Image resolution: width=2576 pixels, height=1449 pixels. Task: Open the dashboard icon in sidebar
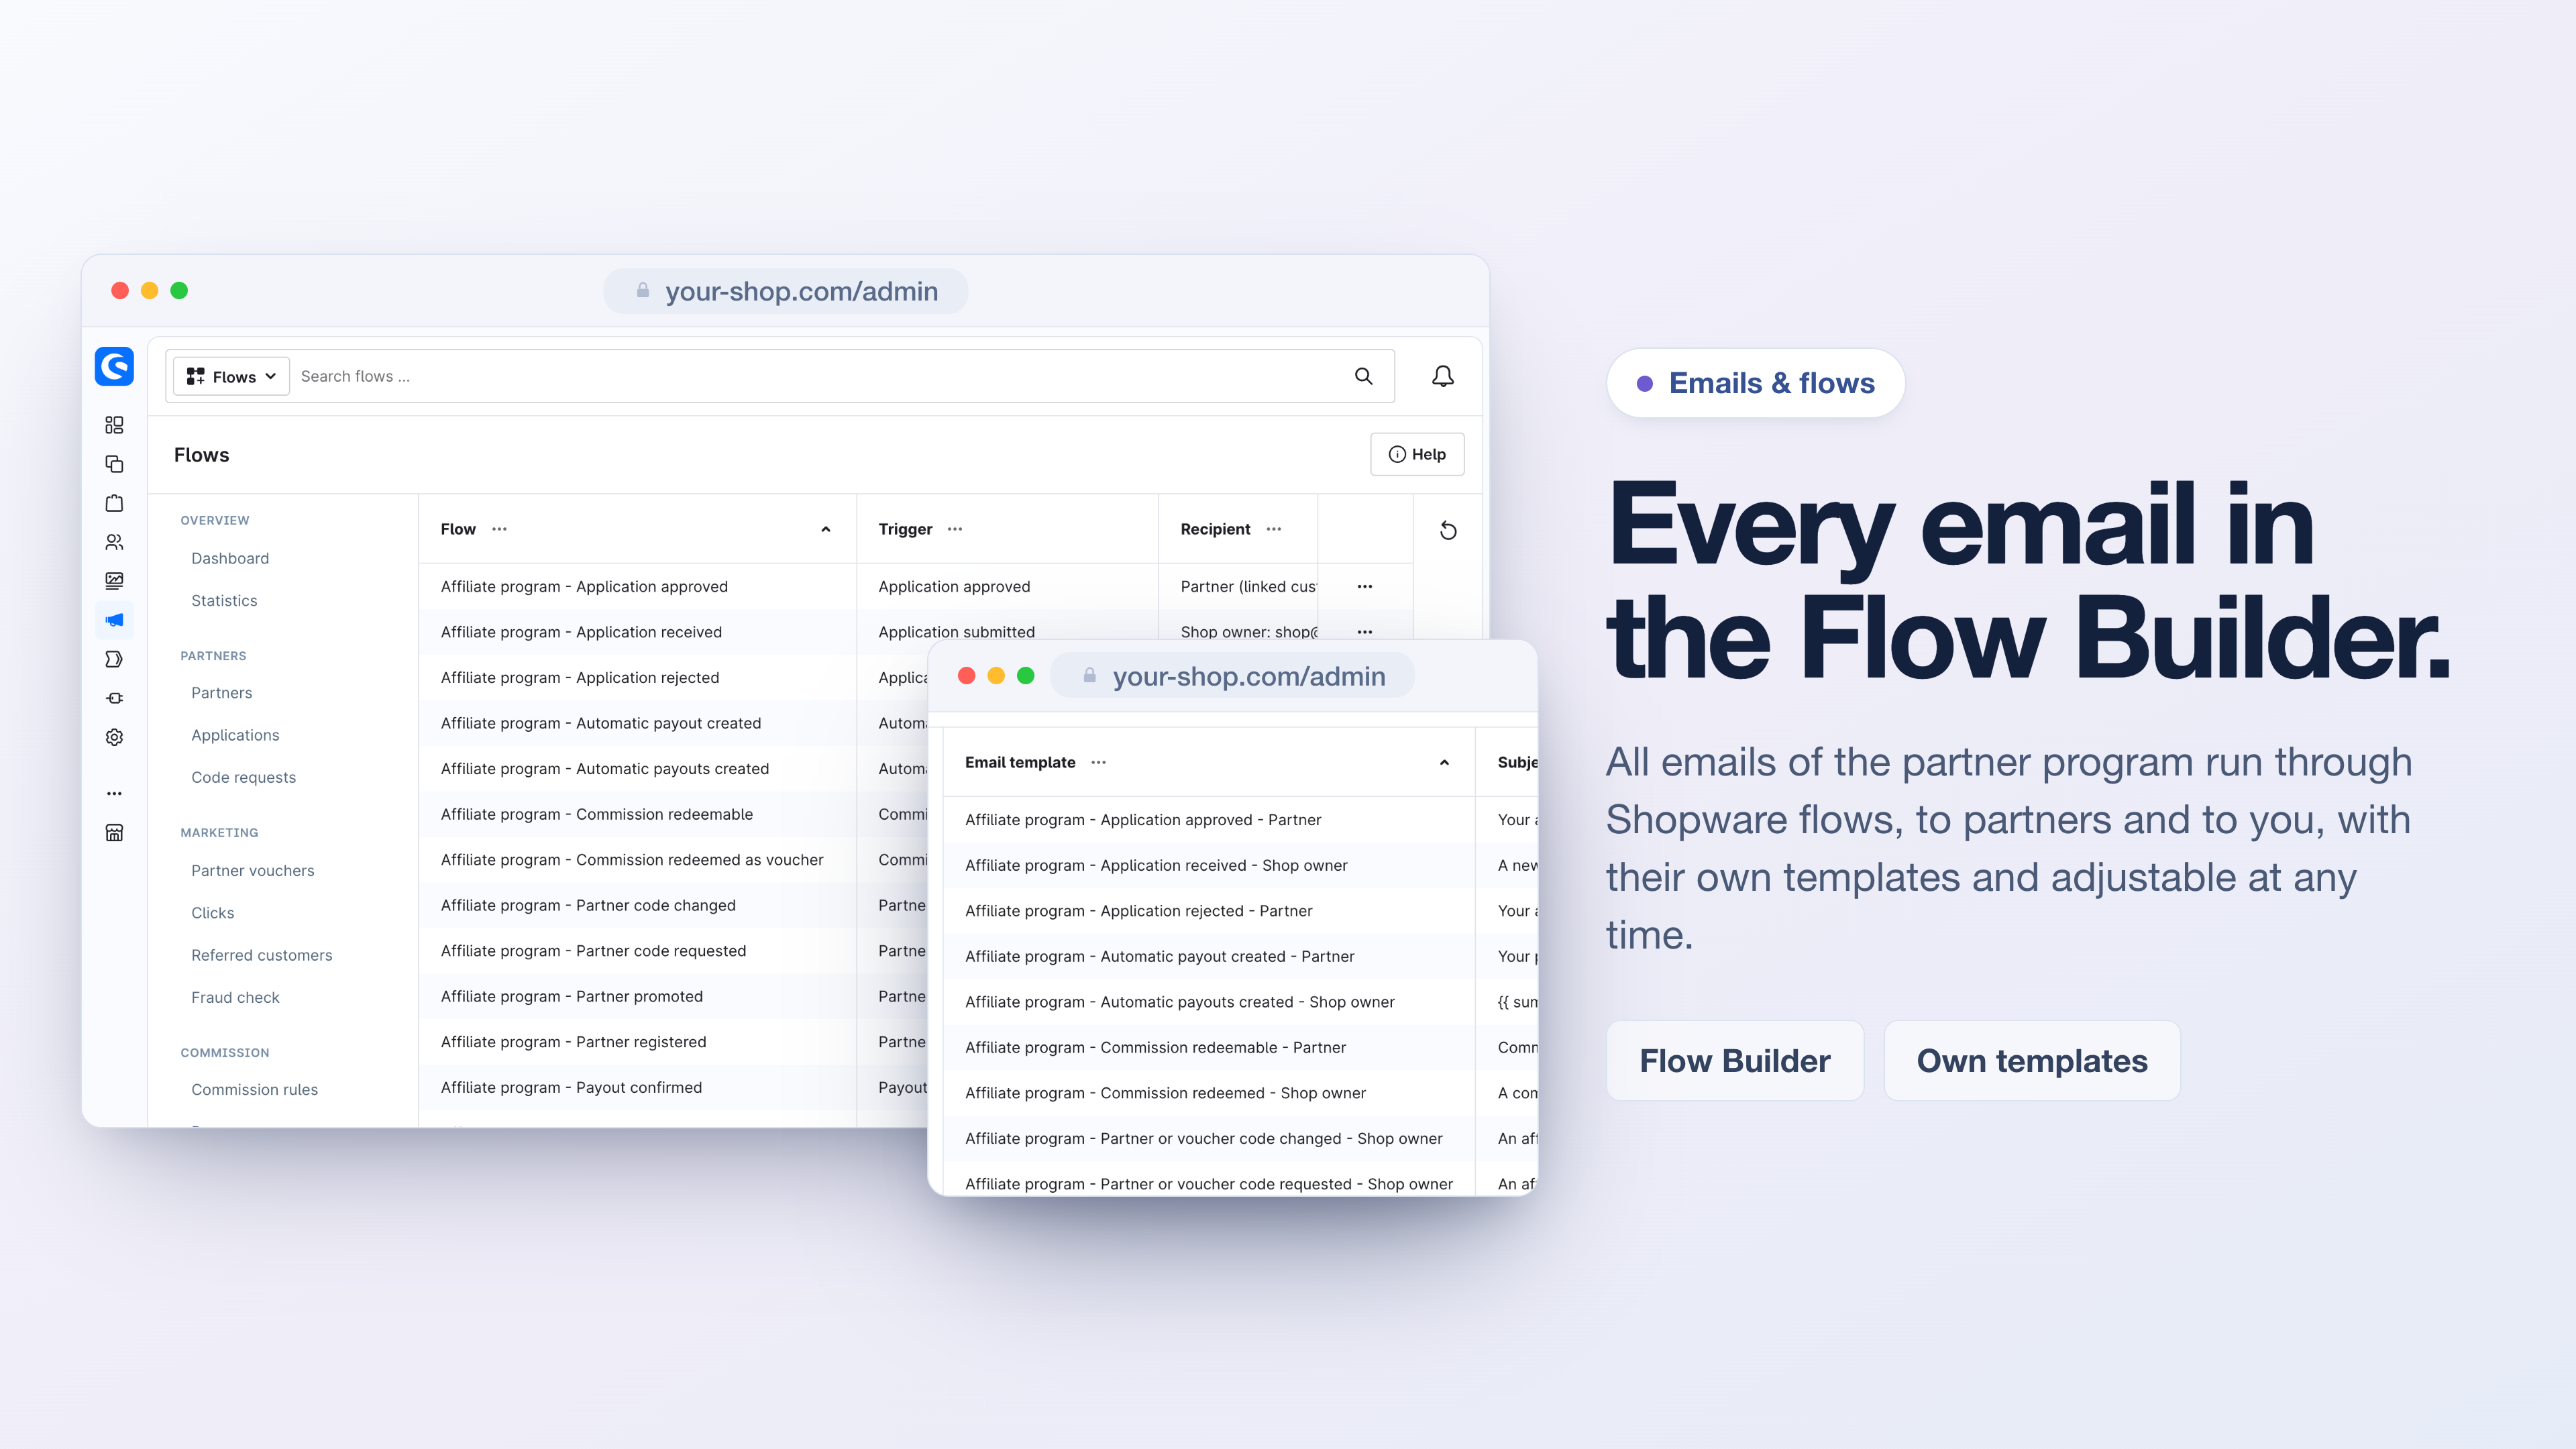pyautogui.click(x=114, y=425)
